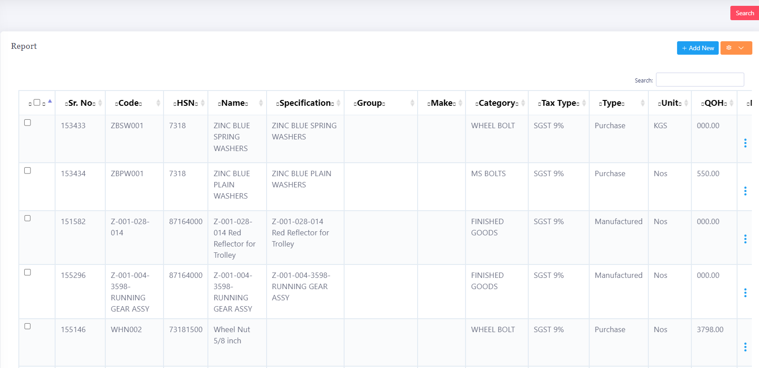
Task: Click specification ZINC BLUE PLAIN WASHERS
Action: [302, 179]
